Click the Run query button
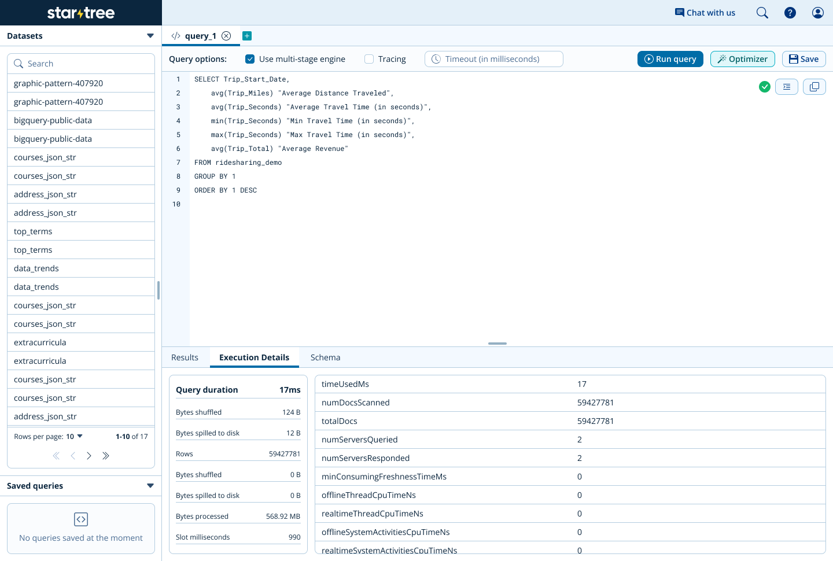Screen dimensions: 833x561 pos(670,59)
